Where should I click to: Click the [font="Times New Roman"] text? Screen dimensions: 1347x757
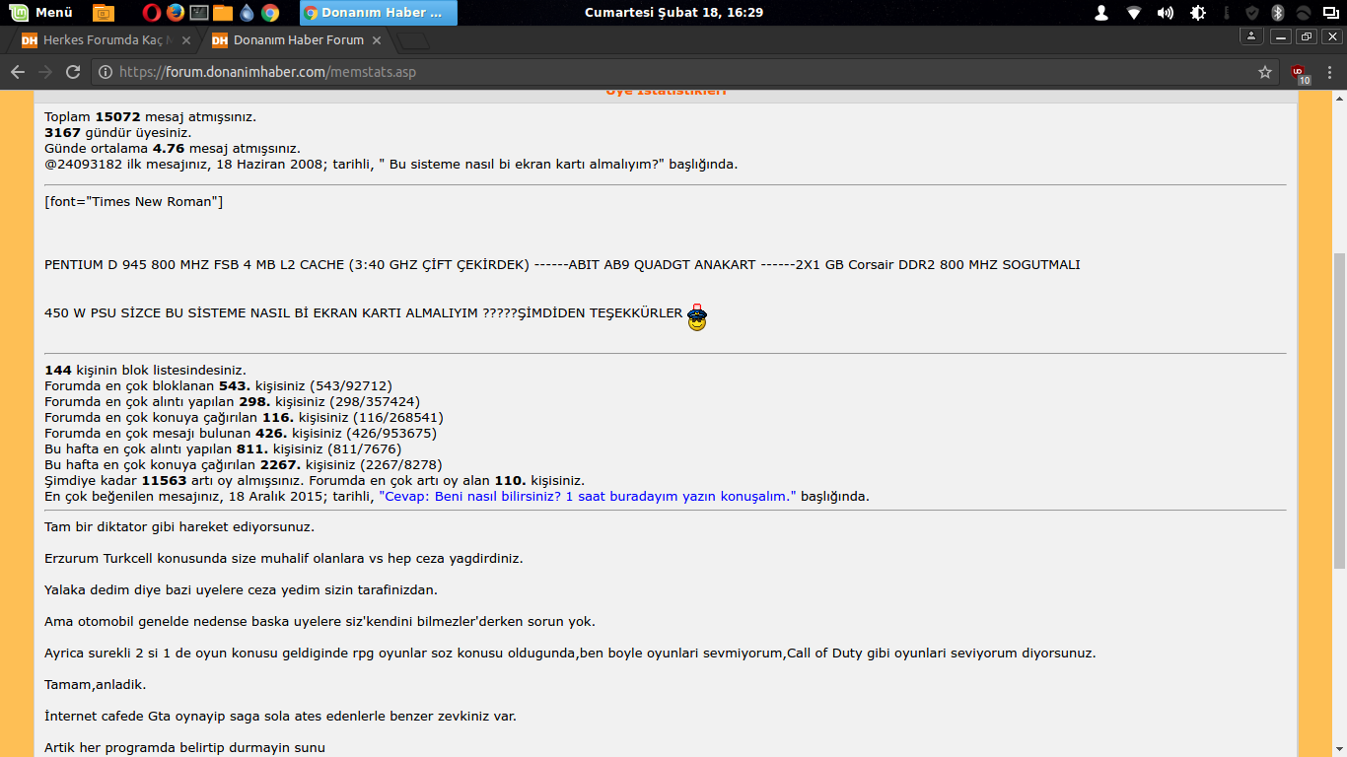coord(134,201)
